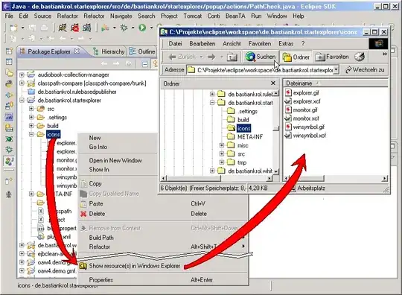
Task: Collapse de.bastiankrol.start folder in Explorer tree
Action: [x=212, y=103]
